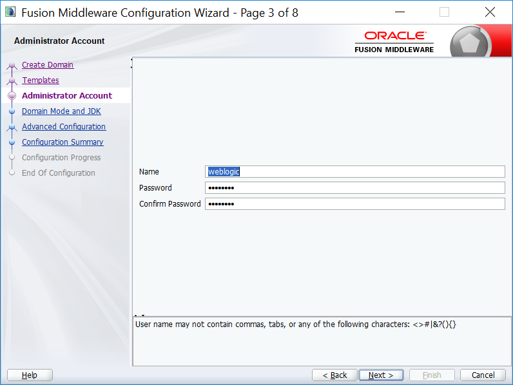513x385 pixels.
Task: Click the Name field containing weblogic
Action: coord(354,172)
